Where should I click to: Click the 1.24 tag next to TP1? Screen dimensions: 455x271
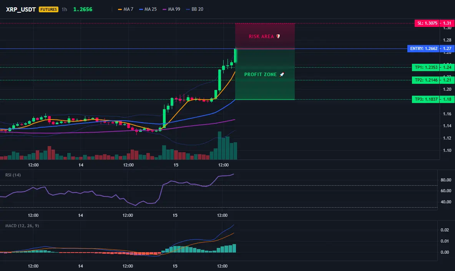coord(447,67)
